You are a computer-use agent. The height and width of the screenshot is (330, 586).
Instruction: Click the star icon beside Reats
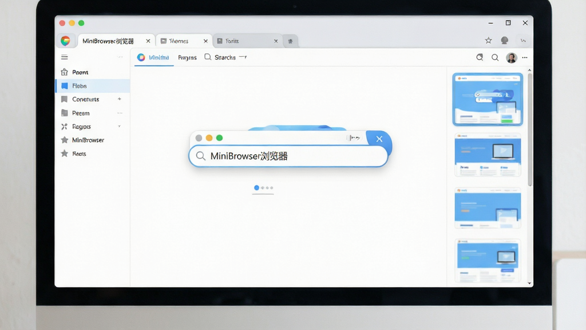(64, 153)
